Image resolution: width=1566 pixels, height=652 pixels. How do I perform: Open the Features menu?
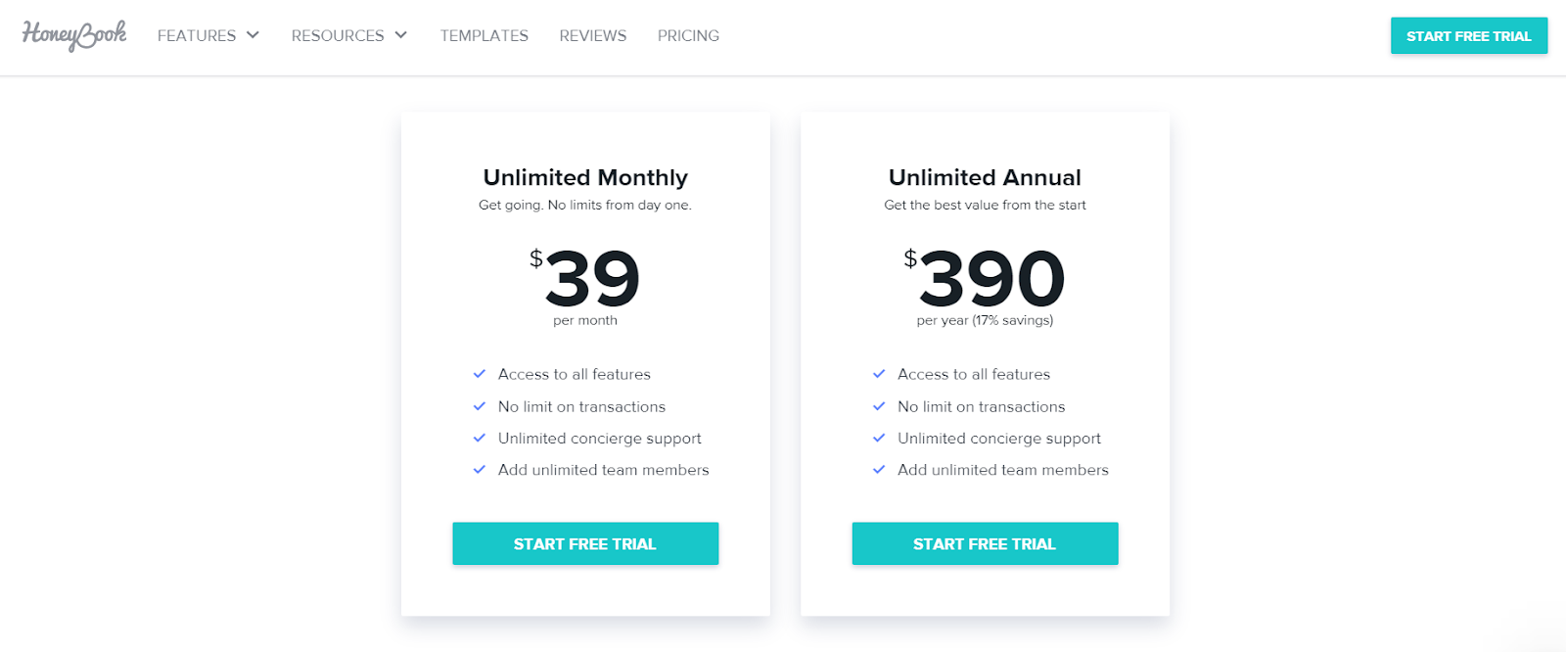pos(197,35)
